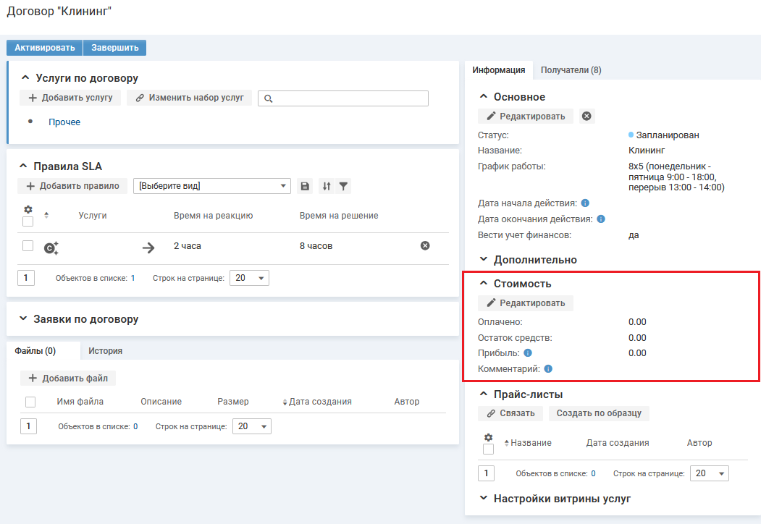This screenshot has width=761, height=524.
Task: Tick the checkbox for the 2 часа SLA rule
Action: point(28,246)
